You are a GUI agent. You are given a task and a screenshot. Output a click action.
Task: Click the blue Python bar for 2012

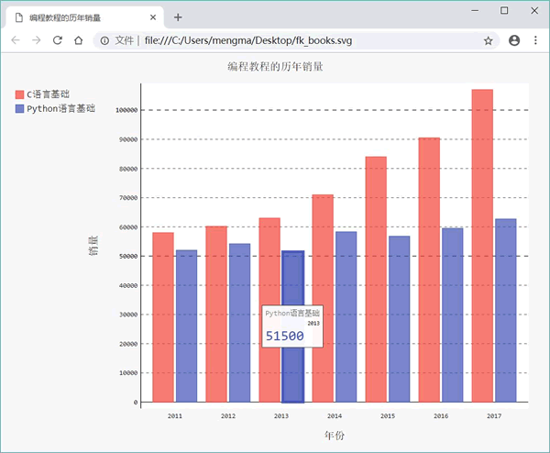click(239, 323)
